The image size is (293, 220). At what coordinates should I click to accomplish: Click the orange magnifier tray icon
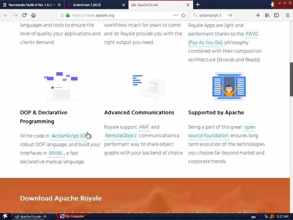pyautogui.click(x=272, y=217)
